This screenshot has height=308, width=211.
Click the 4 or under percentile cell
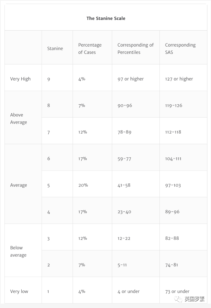point(129,291)
